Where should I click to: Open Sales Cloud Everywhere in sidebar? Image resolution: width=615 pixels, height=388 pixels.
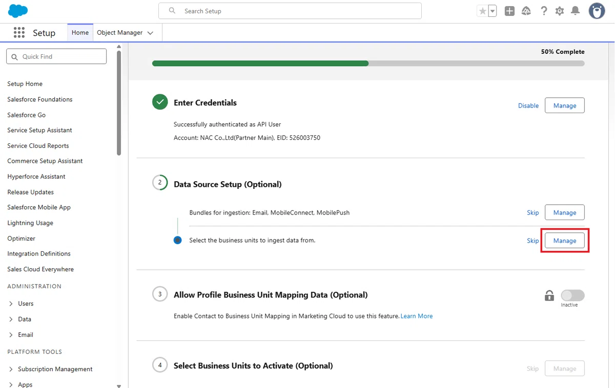(40, 269)
